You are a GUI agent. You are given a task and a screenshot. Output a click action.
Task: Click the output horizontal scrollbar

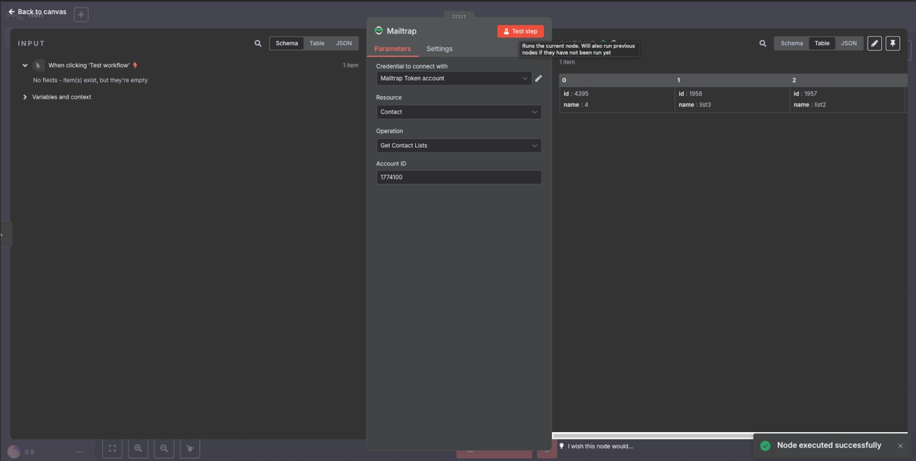pyautogui.click(x=653, y=436)
